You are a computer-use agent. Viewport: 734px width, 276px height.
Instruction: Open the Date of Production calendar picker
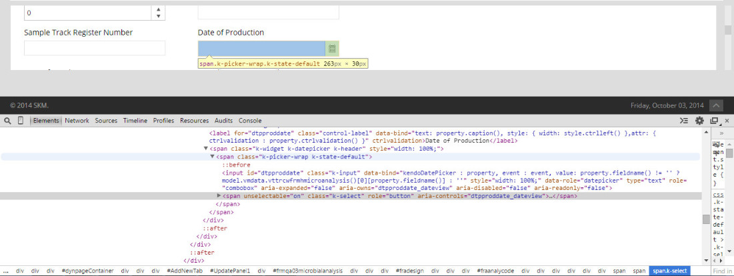[332, 49]
